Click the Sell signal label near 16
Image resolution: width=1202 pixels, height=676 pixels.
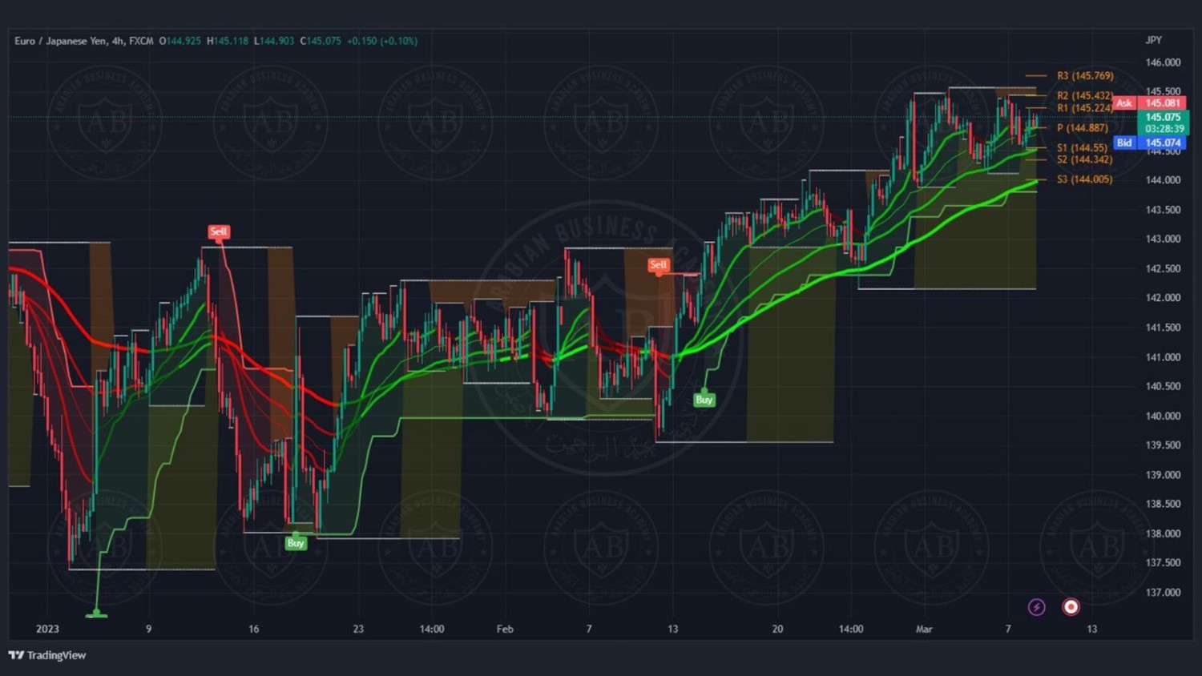tap(219, 231)
